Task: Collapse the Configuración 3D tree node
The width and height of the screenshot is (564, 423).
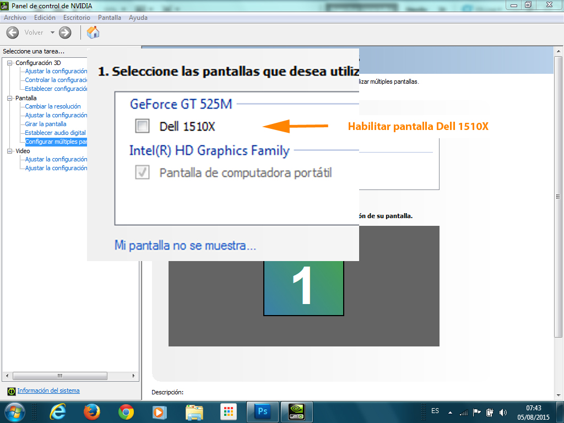Action: click(10, 63)
